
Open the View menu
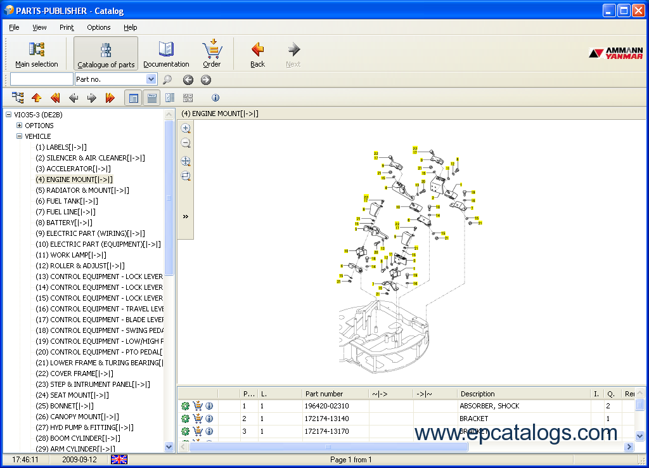pos(39,27)
